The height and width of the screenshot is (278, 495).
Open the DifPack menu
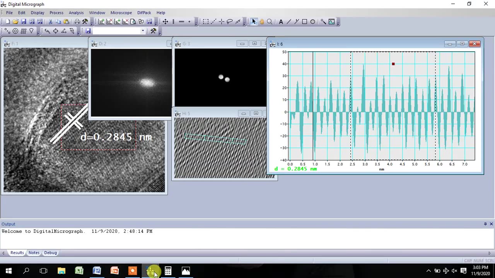144,13
